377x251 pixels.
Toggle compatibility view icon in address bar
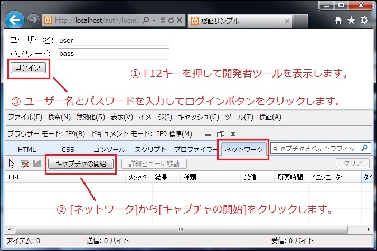pos(163,21)
